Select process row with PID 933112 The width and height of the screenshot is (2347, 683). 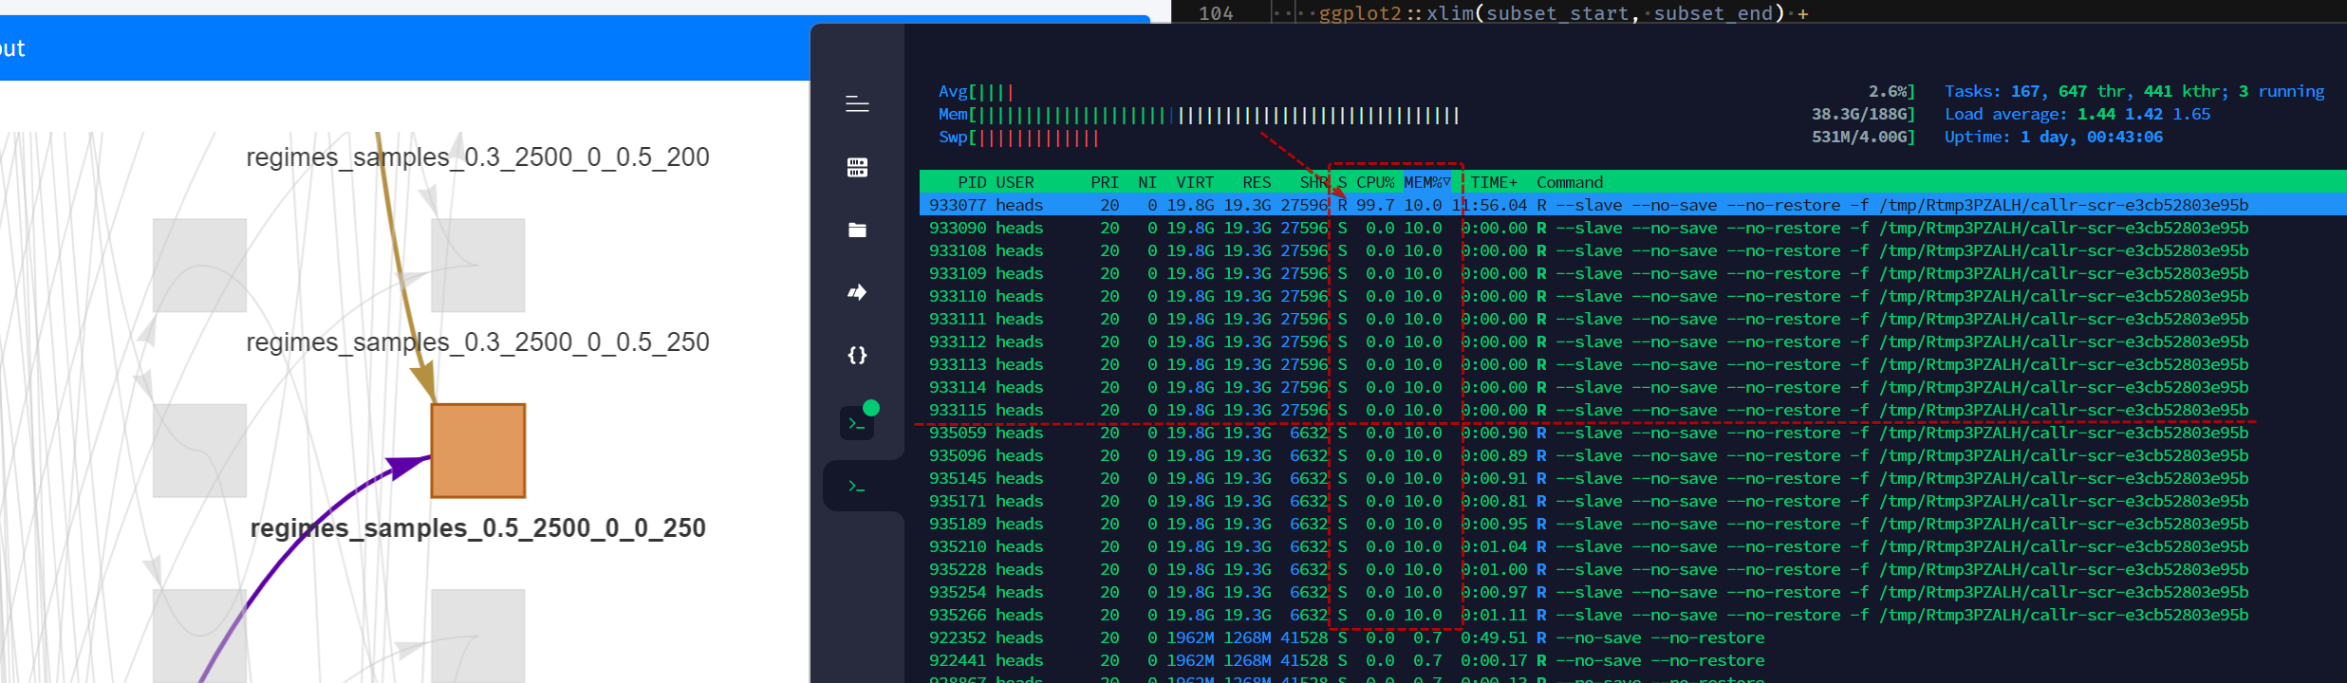[x=1632, y=341]
